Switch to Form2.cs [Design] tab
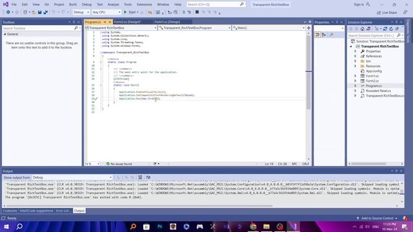The image size is (413, 232). click(128, 22)
